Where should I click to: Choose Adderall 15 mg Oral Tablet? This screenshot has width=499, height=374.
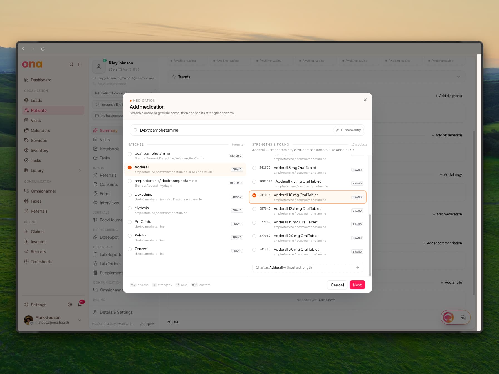point(308,225)
